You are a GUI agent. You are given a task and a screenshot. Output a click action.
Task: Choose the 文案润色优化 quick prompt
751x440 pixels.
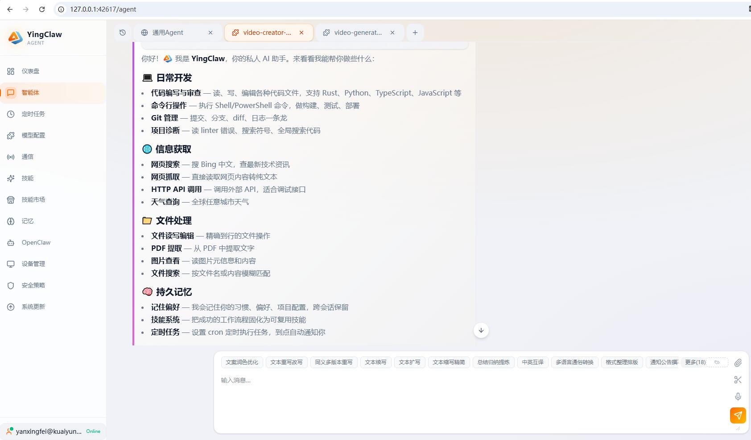[242, 362]
